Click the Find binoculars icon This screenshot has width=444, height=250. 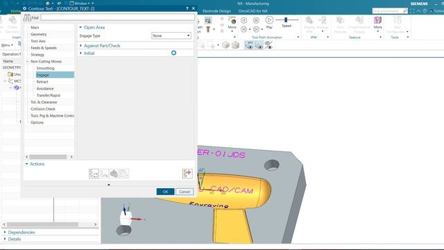(27, 17)
